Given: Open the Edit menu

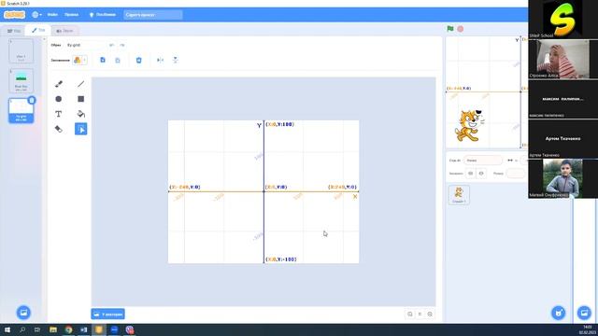Looking at the screenshot, I should pos(71,15).
